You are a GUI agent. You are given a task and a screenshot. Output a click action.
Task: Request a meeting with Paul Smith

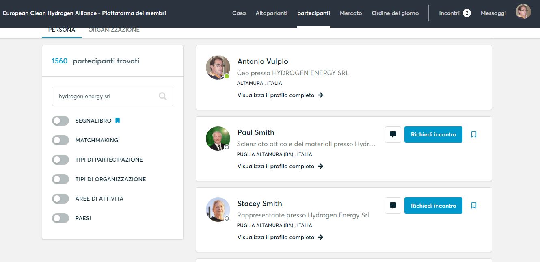coord(433,134)
